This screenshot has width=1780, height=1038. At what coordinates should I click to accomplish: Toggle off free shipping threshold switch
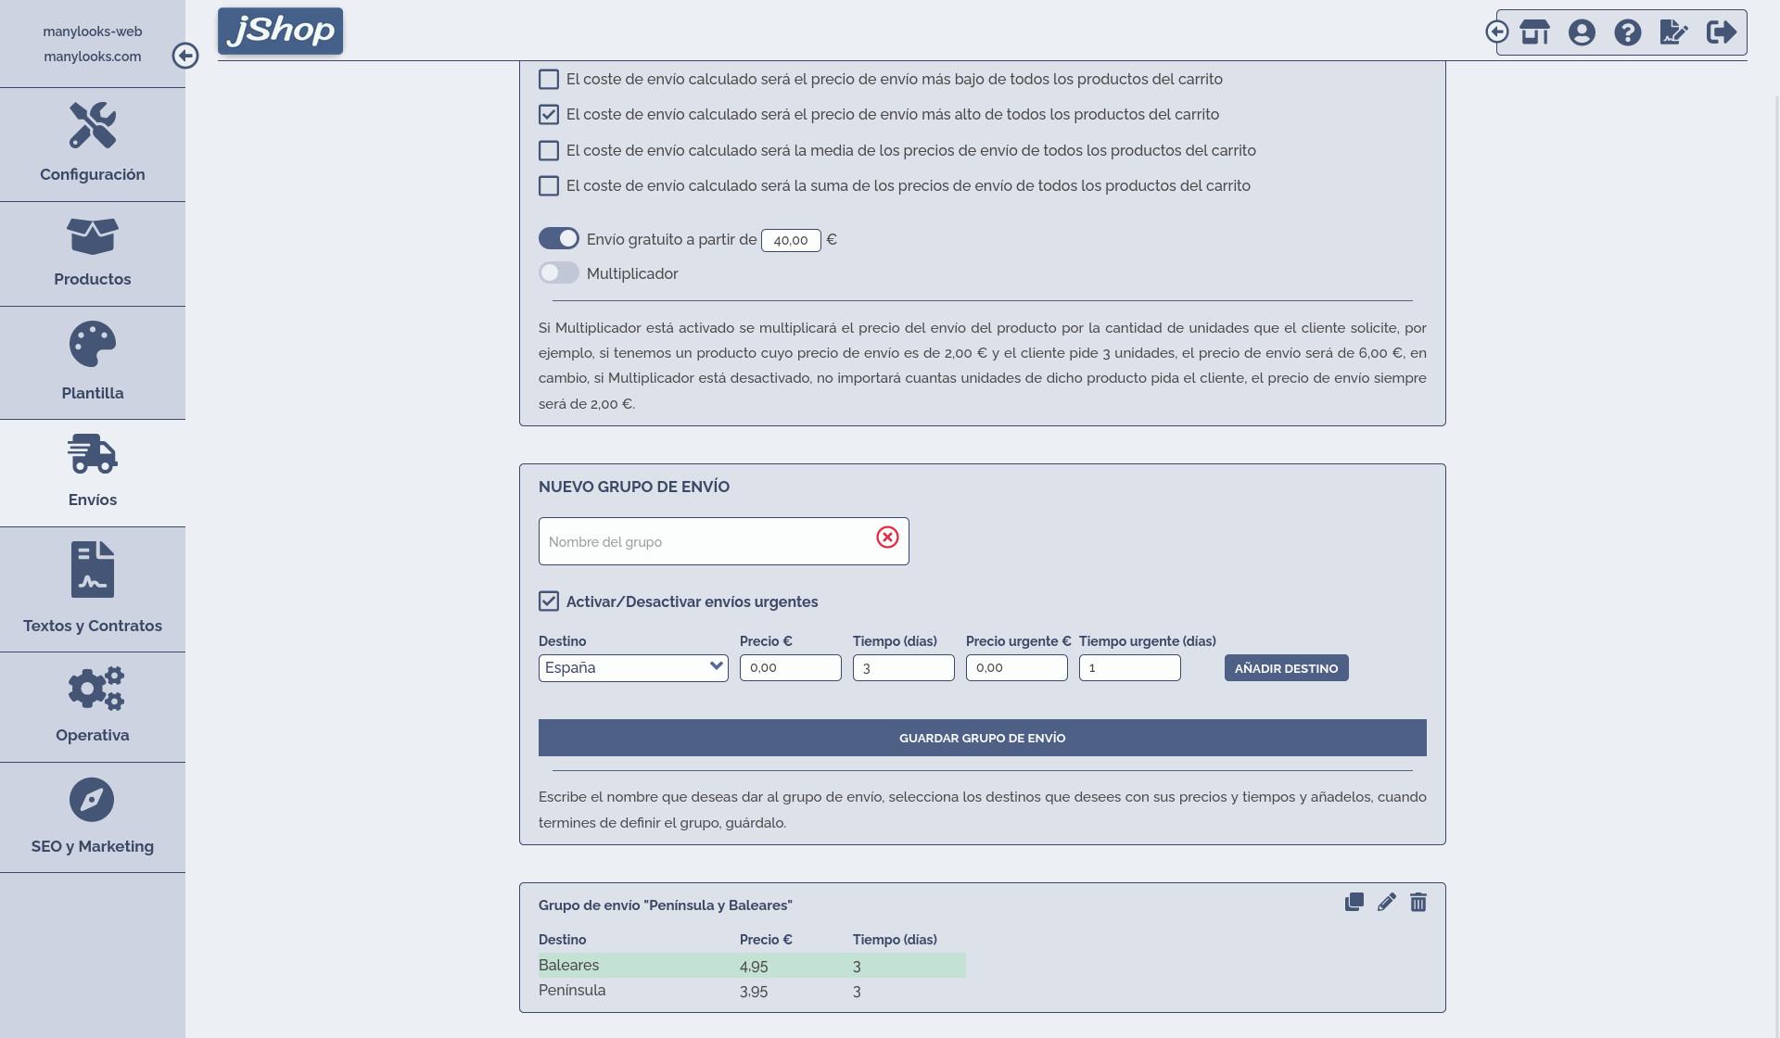click(559, 239)
